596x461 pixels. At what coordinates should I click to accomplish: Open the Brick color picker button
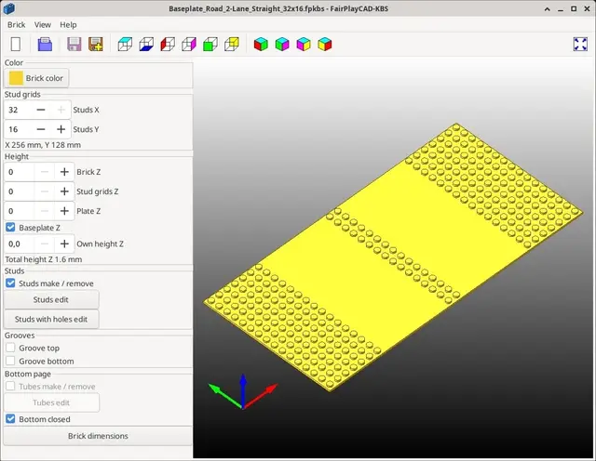[x=36, y=78]
